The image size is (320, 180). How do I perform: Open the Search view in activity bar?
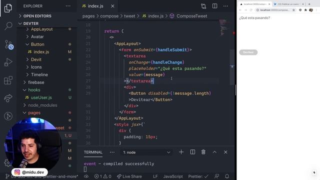click(8, 26)
